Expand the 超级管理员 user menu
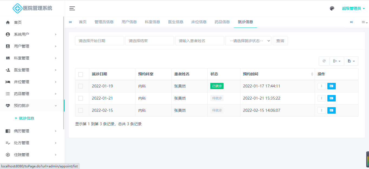The height and width of the screenshot is (169, 369). click(x=353, y=8)
